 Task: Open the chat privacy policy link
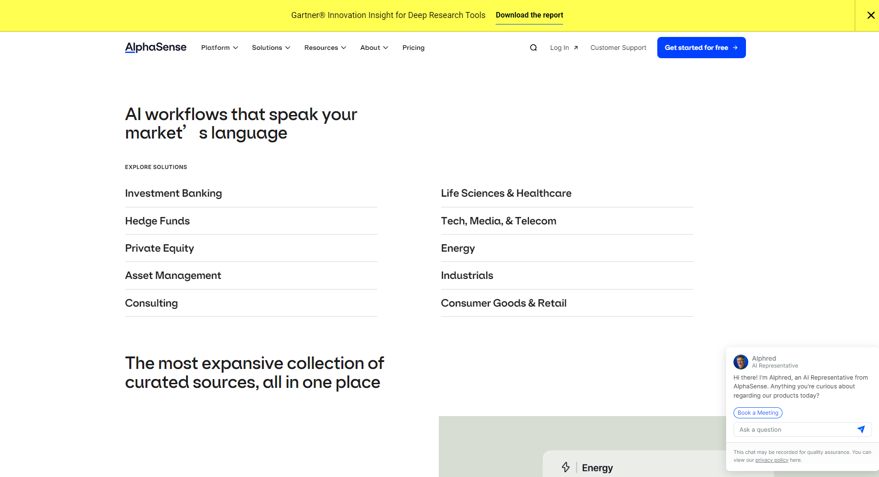pyautogui.click(x=771, y=460)
